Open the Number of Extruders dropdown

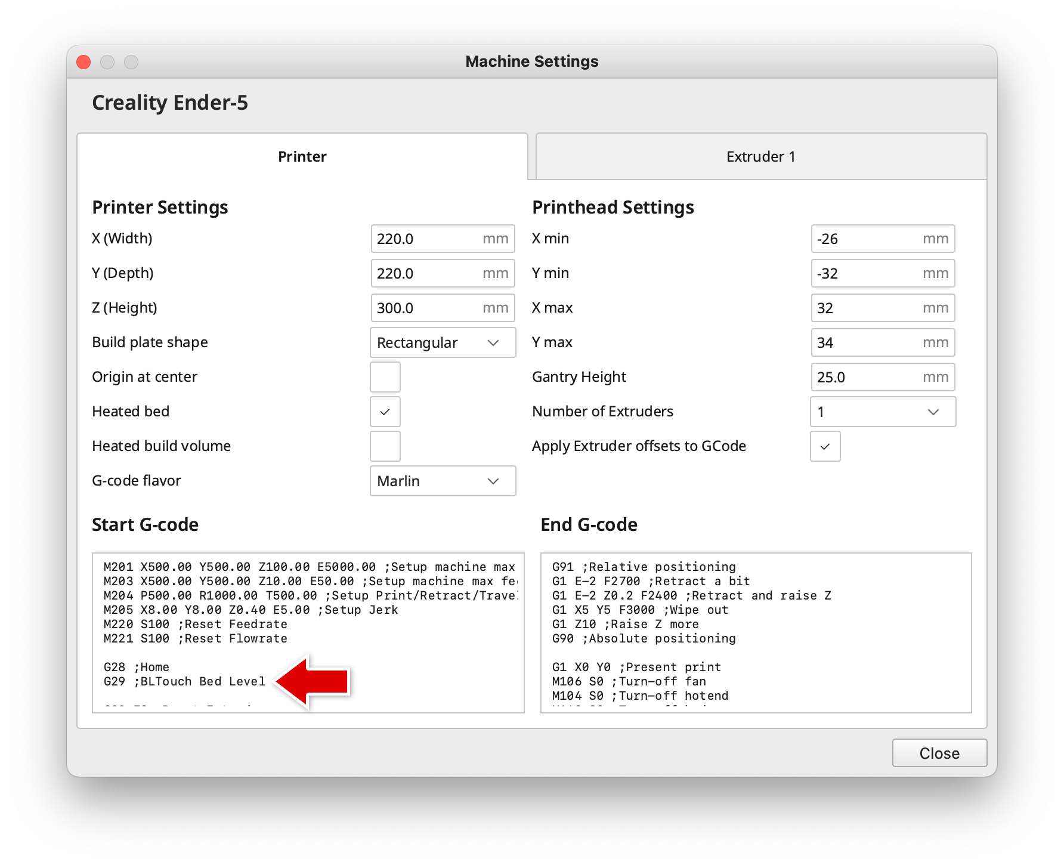tap(882, 412)
